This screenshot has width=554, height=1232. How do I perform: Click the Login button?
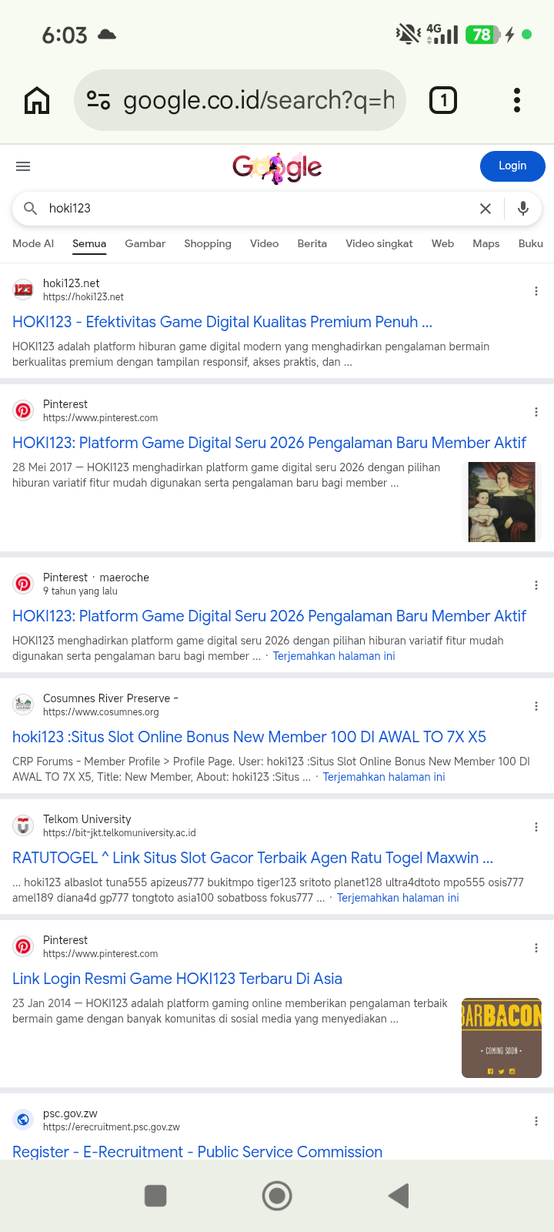coord(512,166)
